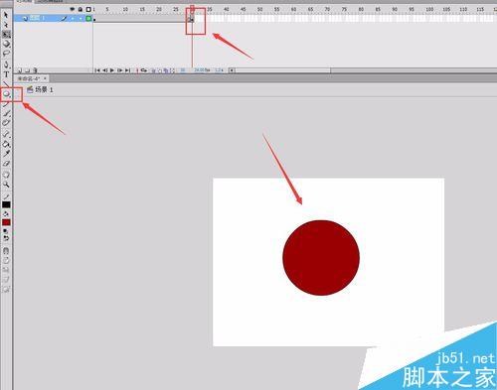Toggle lock all layers padlock icon

pyautogui.click(x=81, y=9)
